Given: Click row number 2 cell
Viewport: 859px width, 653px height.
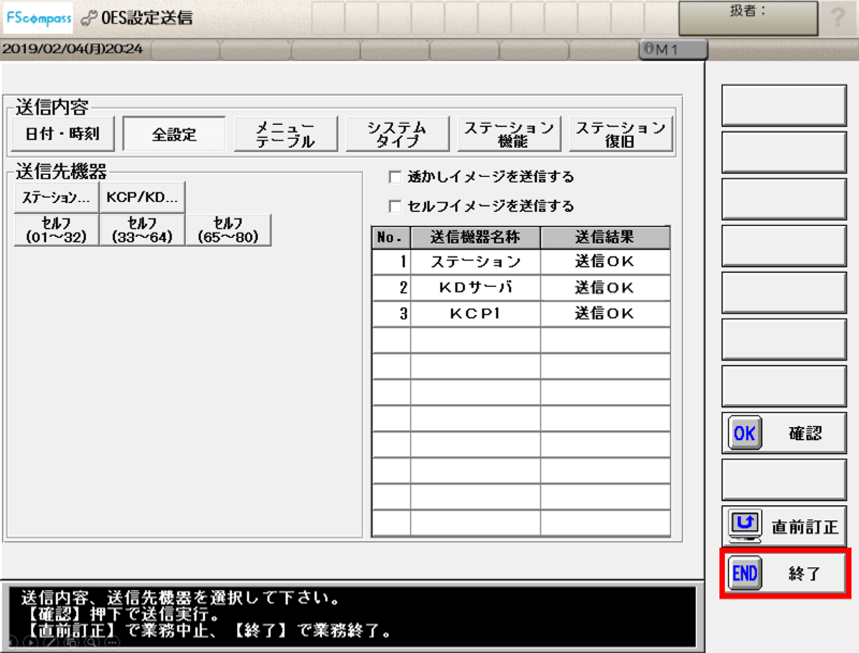Looking at the screenshot, I should 391,288.
